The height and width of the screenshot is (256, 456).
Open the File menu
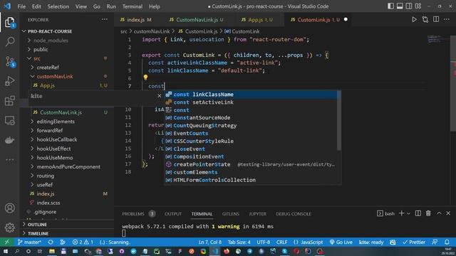(x=21, y=6)
